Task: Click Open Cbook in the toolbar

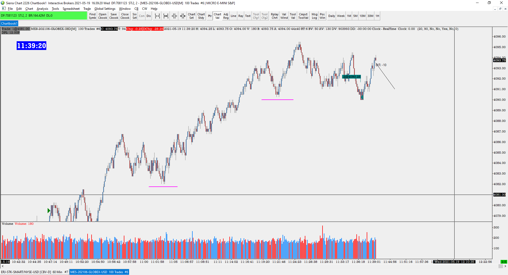Action: pyautogui.click(x=103, y=16)
